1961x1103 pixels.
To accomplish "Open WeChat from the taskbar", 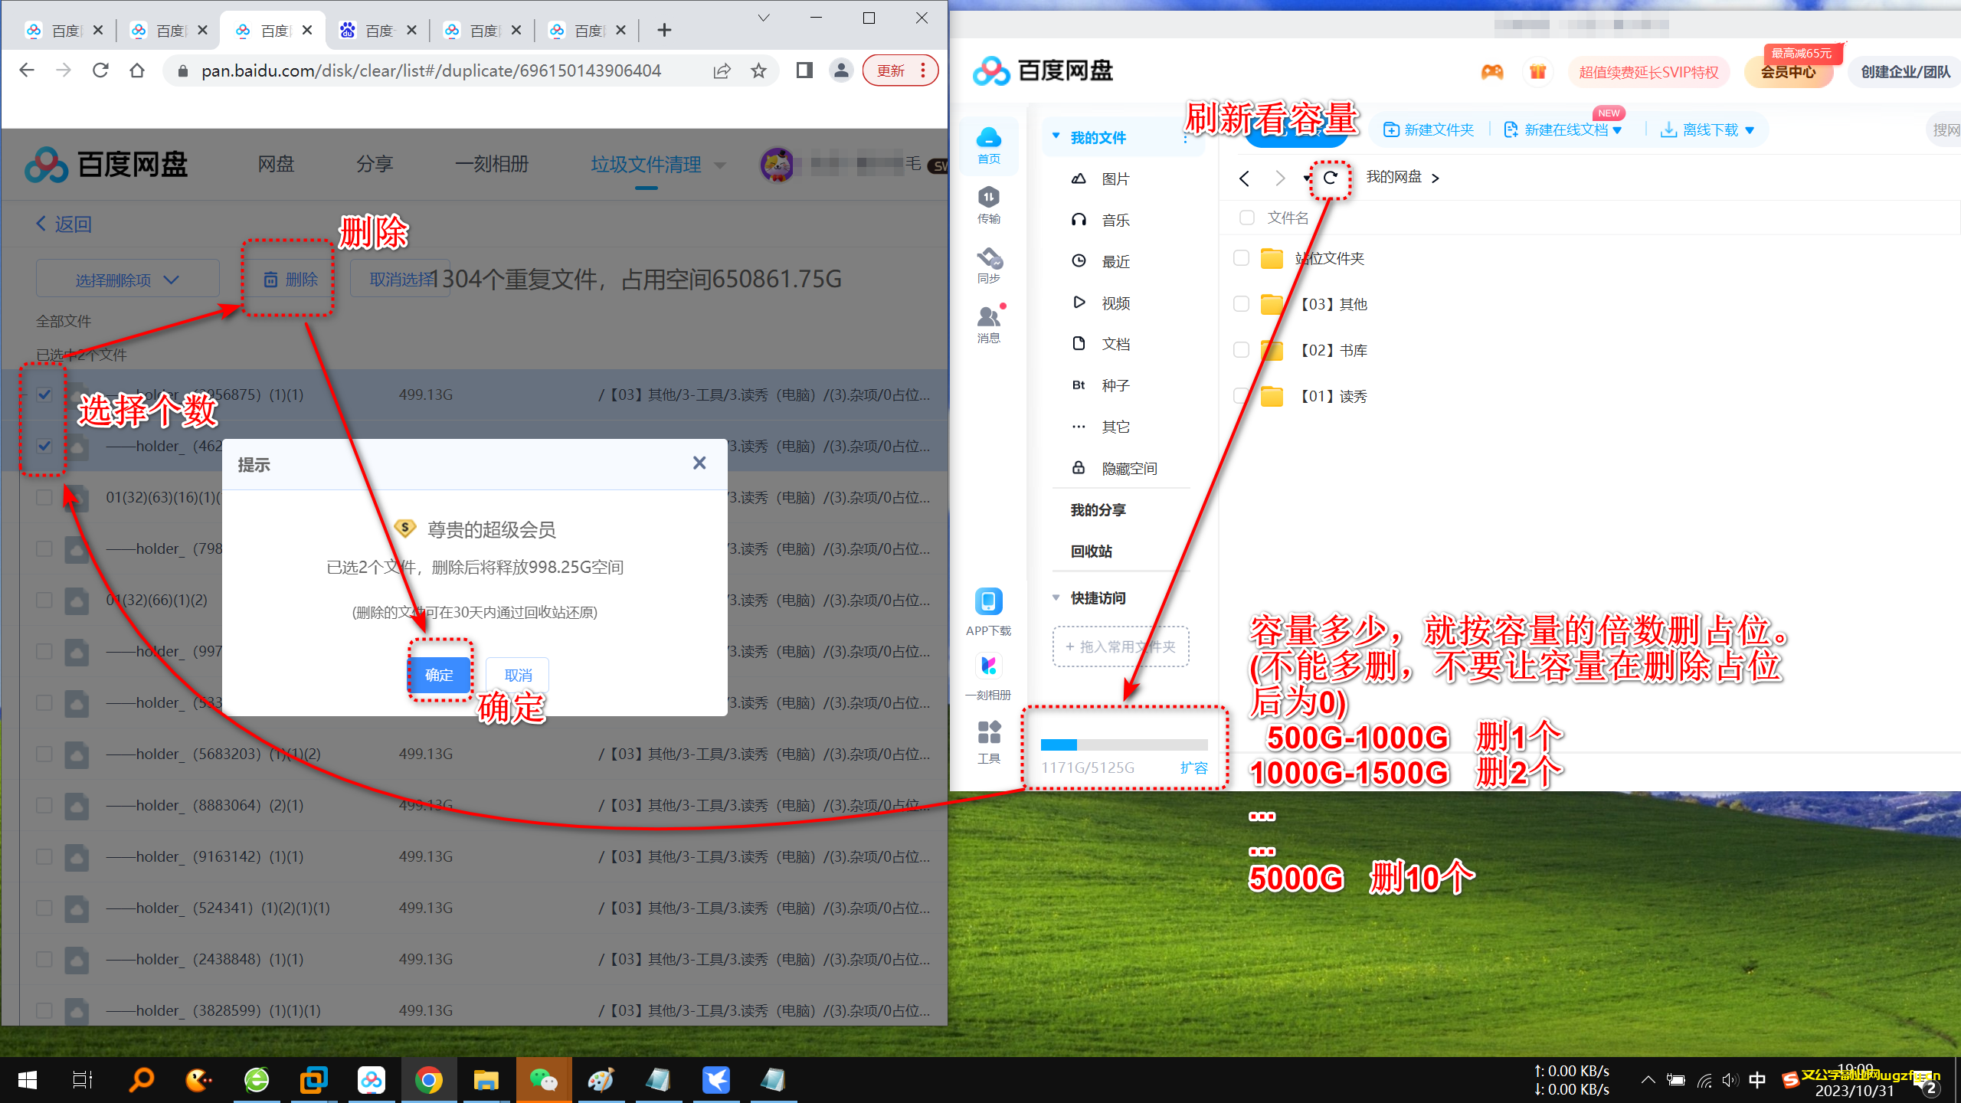I will tap(544, 1080).
